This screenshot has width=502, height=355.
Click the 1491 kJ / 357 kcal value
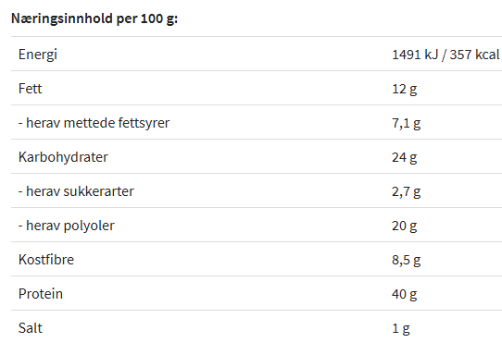pos(446,55)
